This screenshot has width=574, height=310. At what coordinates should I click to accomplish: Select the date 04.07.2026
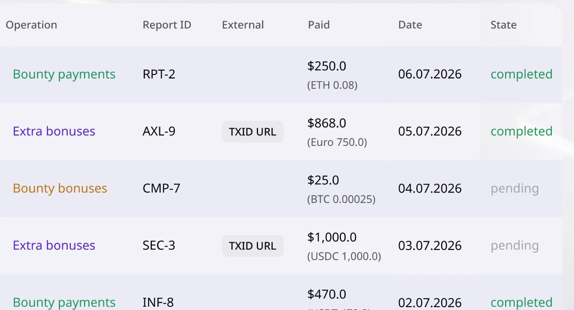coord(430,188)
